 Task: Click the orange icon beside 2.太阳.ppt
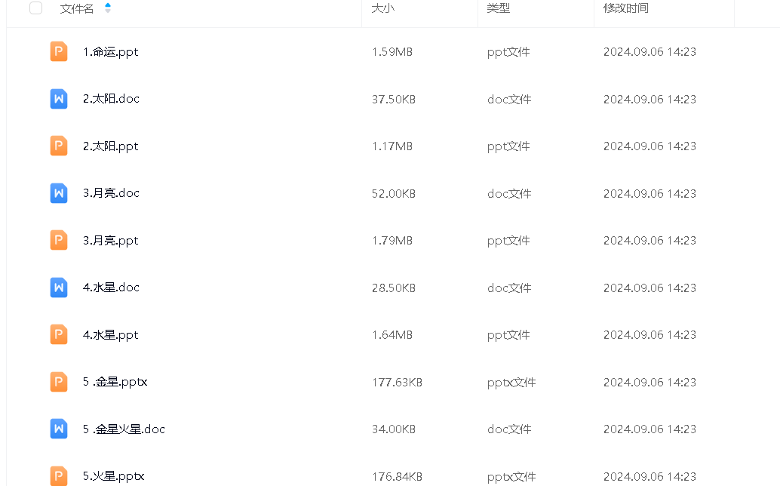click(x=59, y=146)
